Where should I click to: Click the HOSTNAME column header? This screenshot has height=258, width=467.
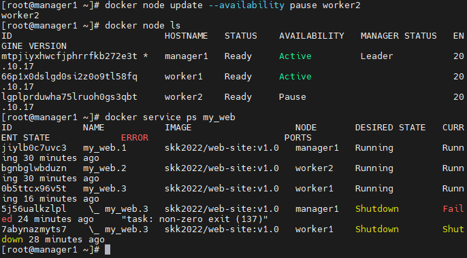(186, 36)
